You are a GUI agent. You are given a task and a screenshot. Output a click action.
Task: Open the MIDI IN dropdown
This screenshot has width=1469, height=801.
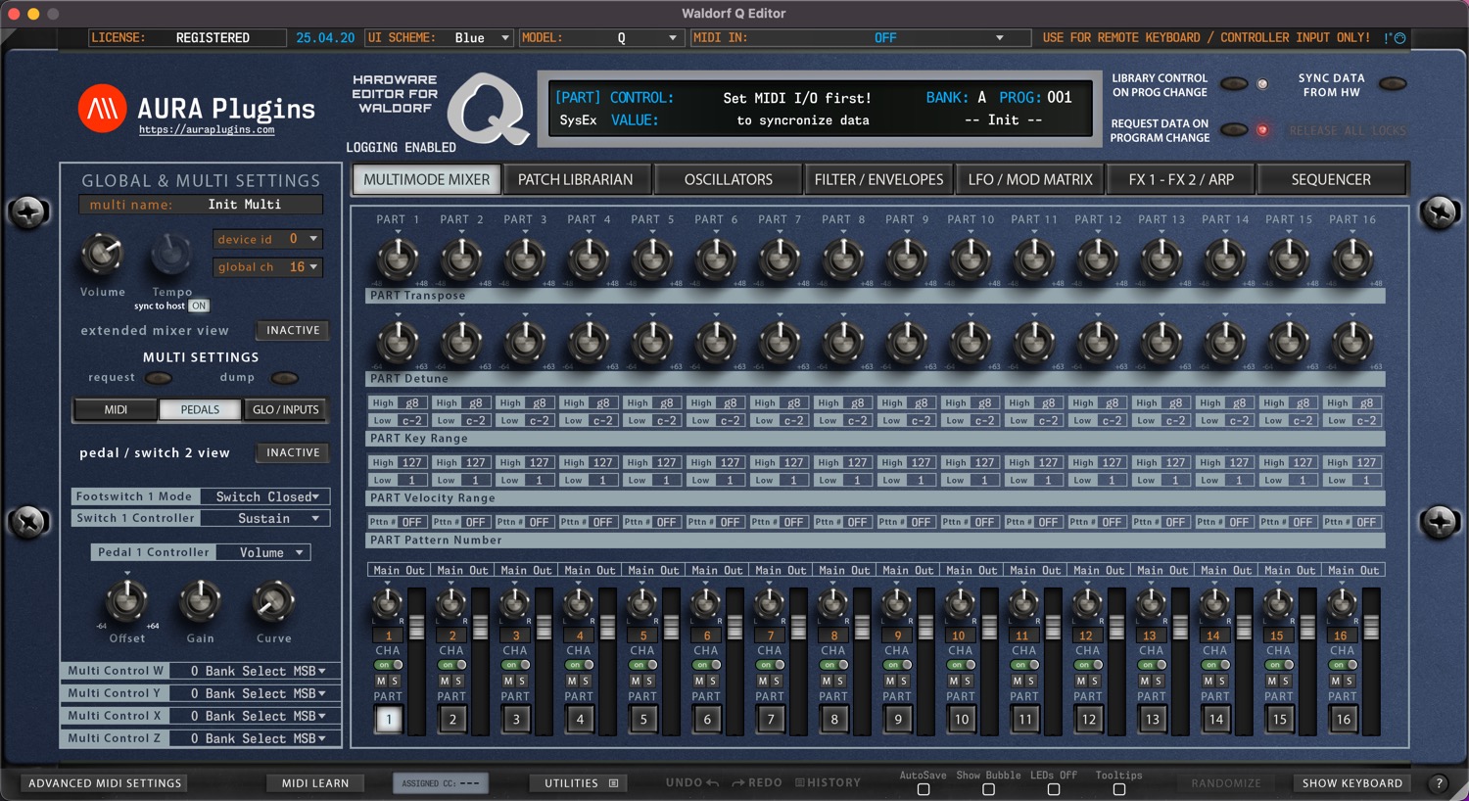click(x=861, y=38)
